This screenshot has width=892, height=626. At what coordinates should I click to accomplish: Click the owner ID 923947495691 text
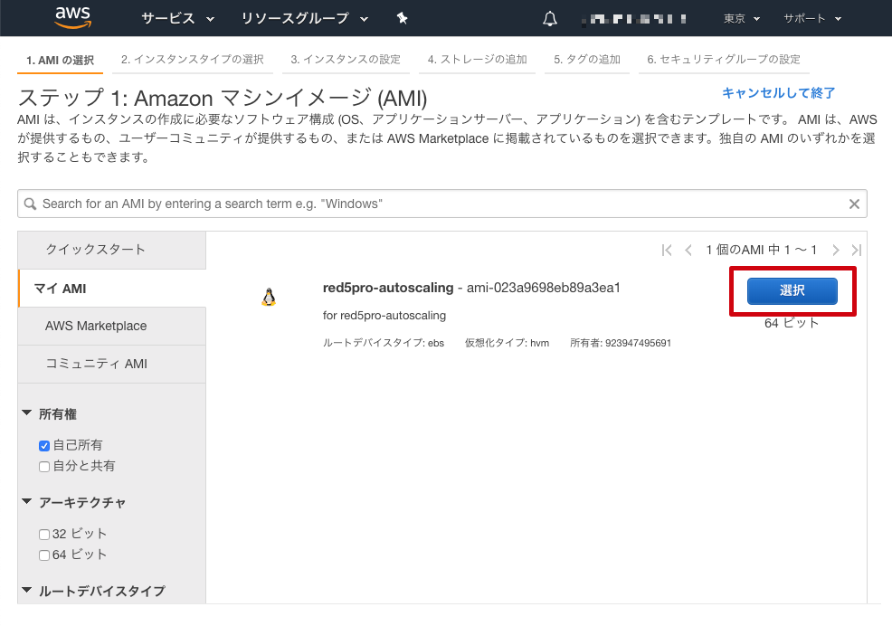click(x=639, y=343)
